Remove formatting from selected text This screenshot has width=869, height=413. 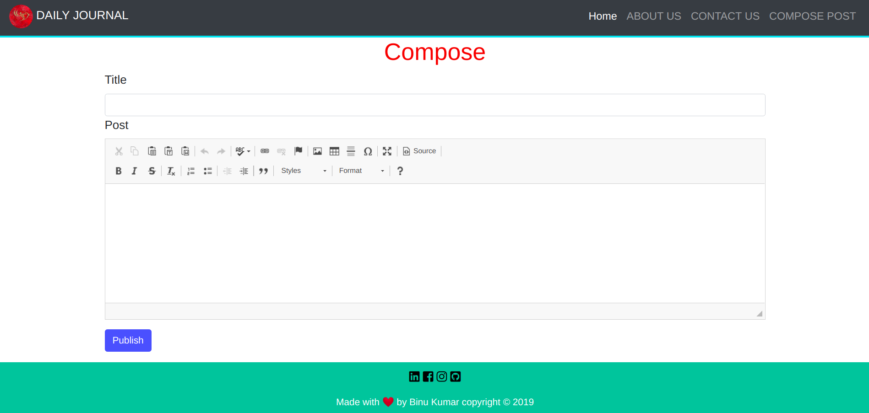pyautogui.click(x=171, y=171)
